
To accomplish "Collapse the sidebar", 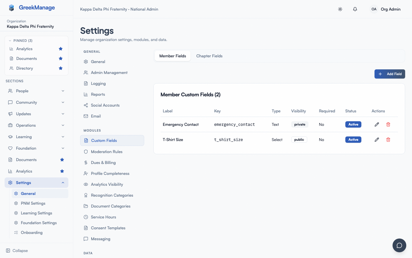I will pos(17,251).
